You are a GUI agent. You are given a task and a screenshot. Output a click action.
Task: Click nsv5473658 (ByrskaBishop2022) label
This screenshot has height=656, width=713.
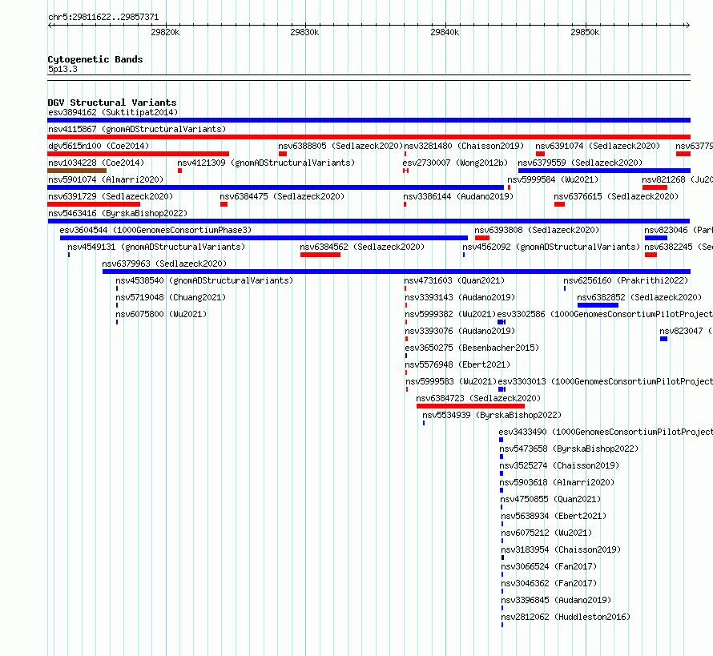569,449
